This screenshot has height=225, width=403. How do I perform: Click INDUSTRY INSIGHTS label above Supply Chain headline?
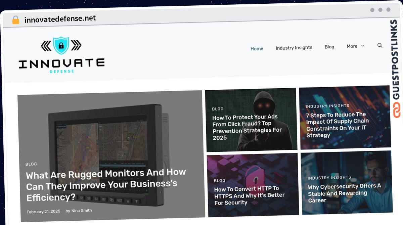(x=327, y=106)
